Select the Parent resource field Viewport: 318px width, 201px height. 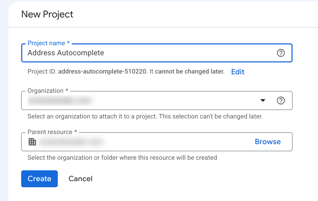(x=157, y=142)
